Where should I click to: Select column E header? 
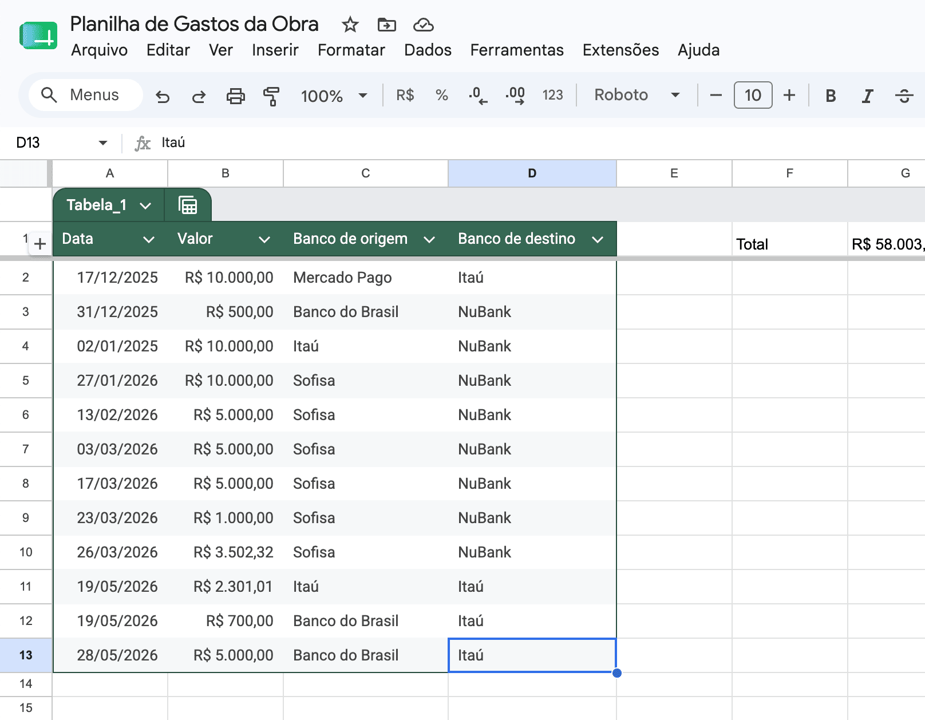[x=674, y=173]
